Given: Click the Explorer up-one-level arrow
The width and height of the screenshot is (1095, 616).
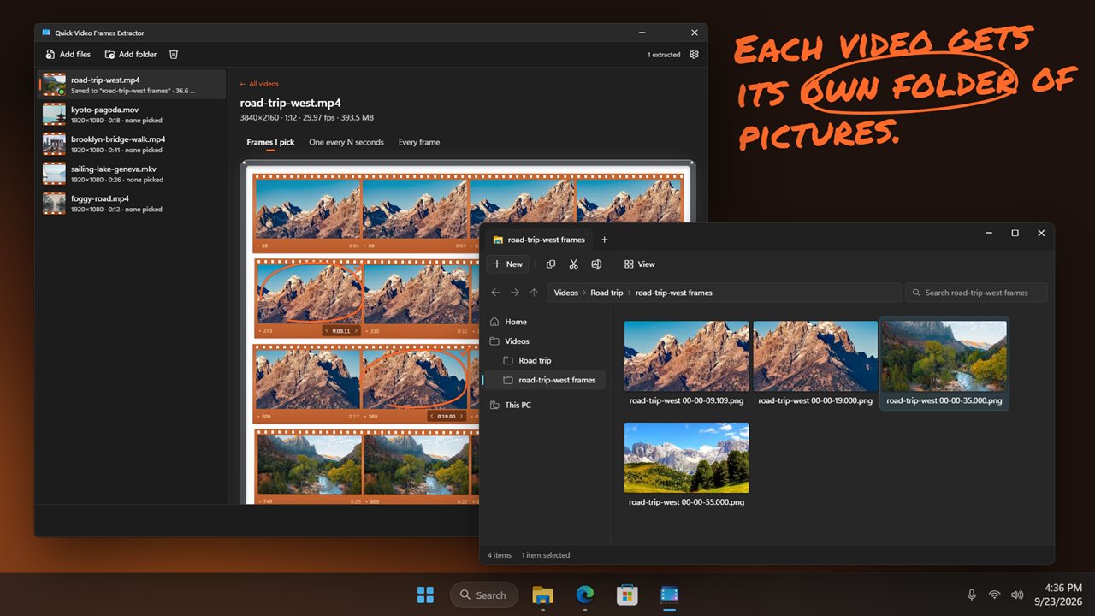Looking at the screenshot, I should click(x=535, y=293).
